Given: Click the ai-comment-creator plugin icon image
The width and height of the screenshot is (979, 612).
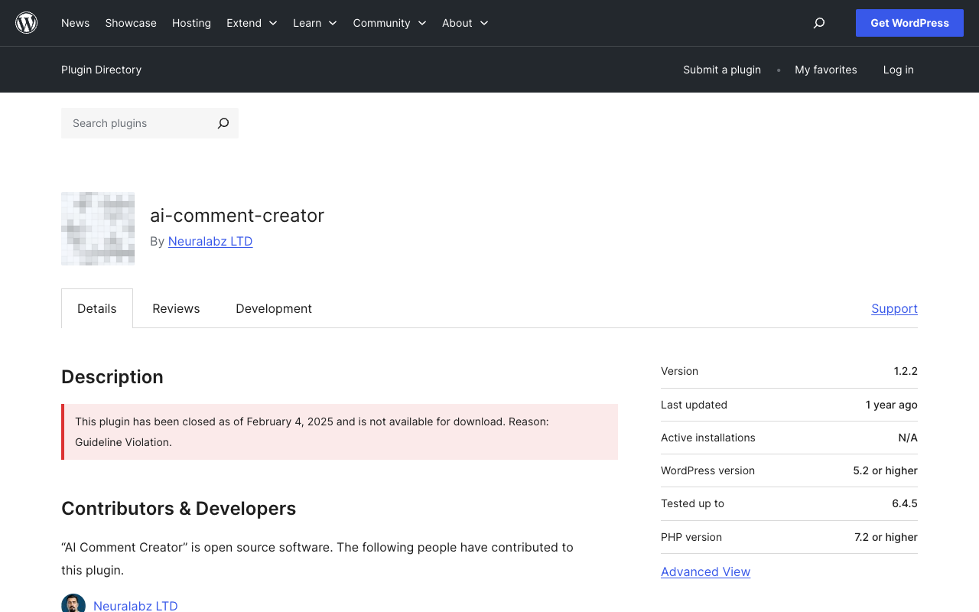Looking at the screenshot, I should [x=98, y=229].
